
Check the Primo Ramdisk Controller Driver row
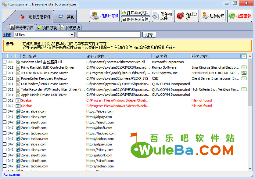5,67
